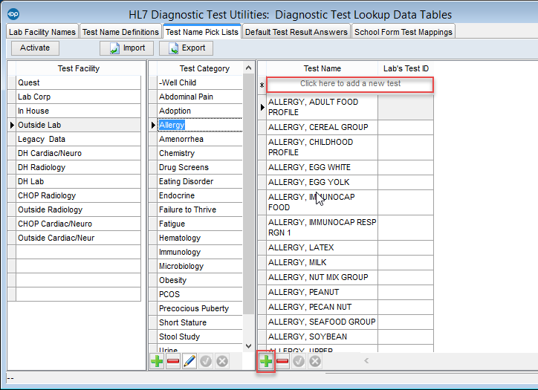The image size is (538, 390).
Task: Select ALLERGY, PEANUT test row
Action: coord(322,292)
